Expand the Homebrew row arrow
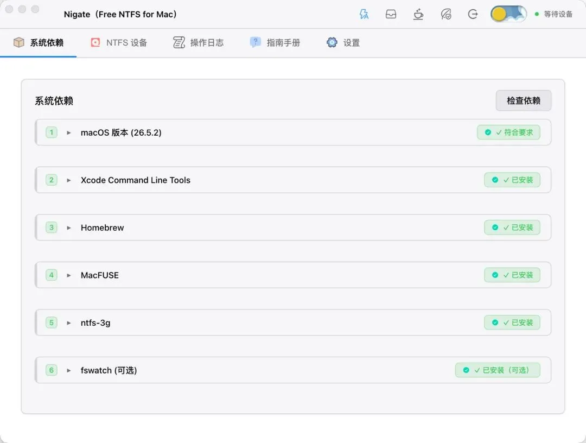The width and height of the screenshot is (586, 443). pos(69,227)
